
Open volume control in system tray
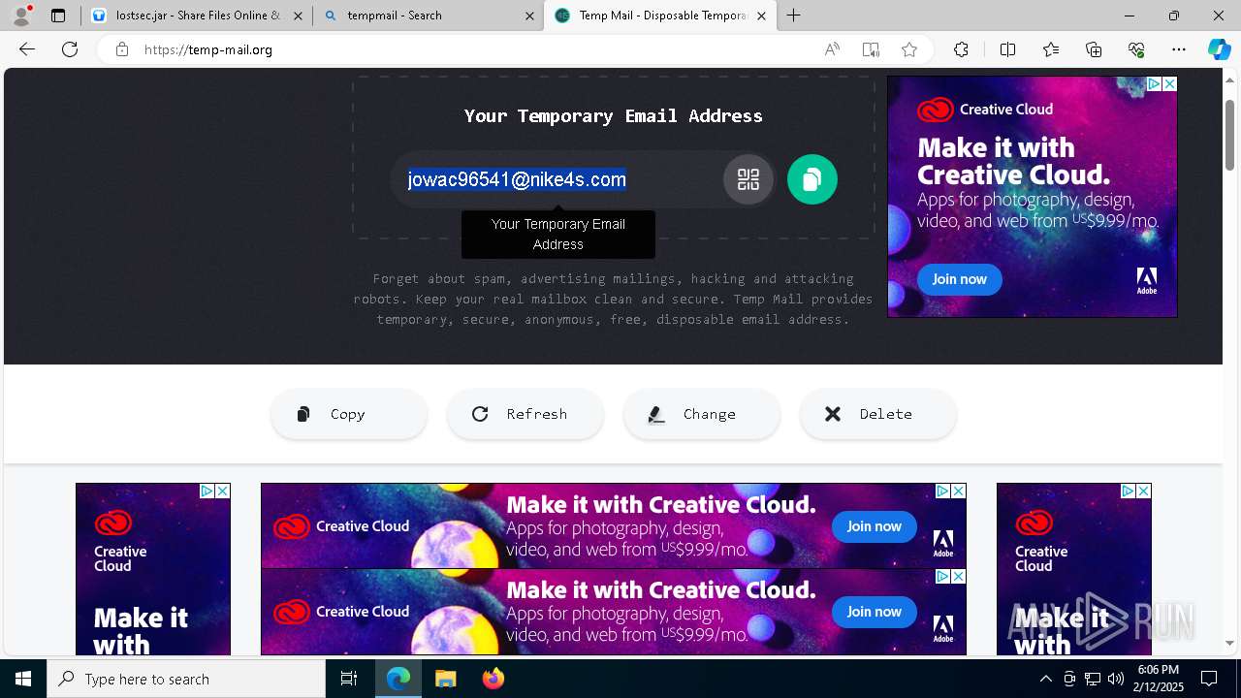pos(1116,679)
